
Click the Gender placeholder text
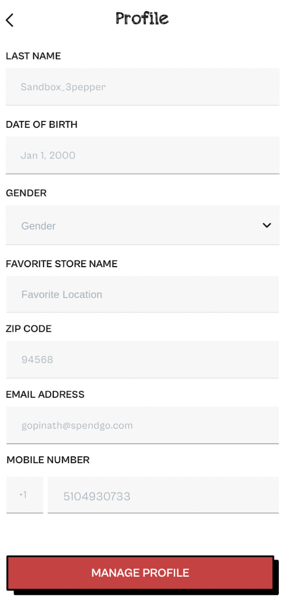pyautogui.click(x=38, y=226)
